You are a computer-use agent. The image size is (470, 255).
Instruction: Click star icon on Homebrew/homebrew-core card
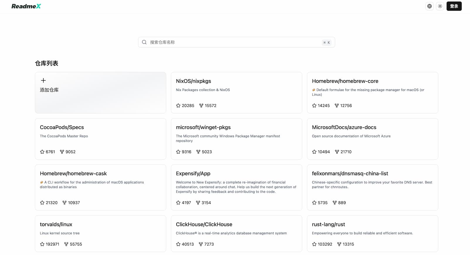point(314,106)
